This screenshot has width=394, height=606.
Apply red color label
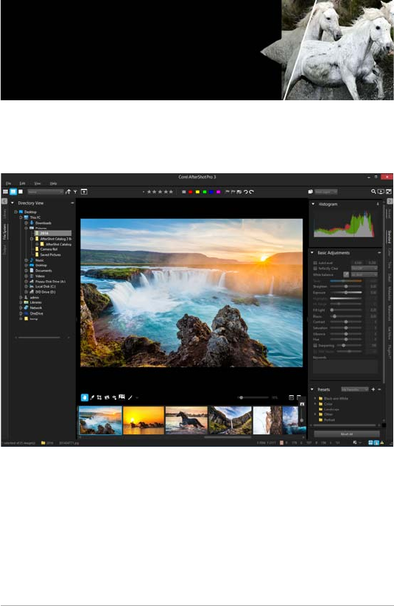tap(190, 192)
